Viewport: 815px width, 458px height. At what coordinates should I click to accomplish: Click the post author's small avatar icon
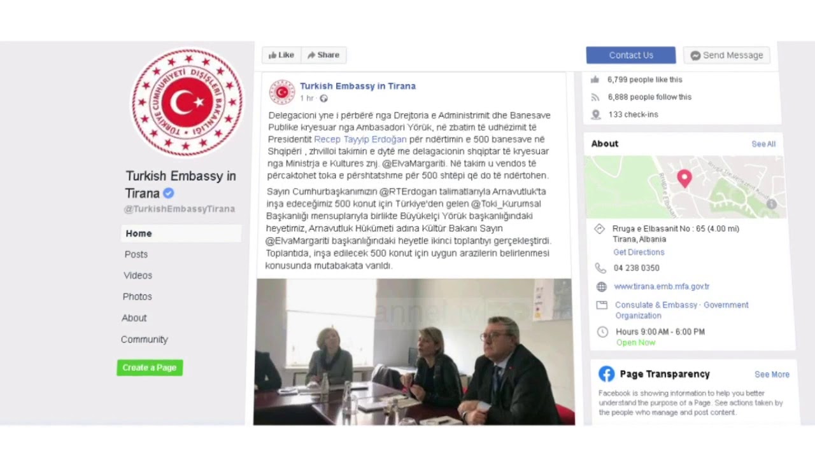click(x=282, y=92)
